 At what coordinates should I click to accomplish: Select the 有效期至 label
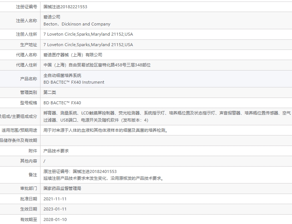28,219
